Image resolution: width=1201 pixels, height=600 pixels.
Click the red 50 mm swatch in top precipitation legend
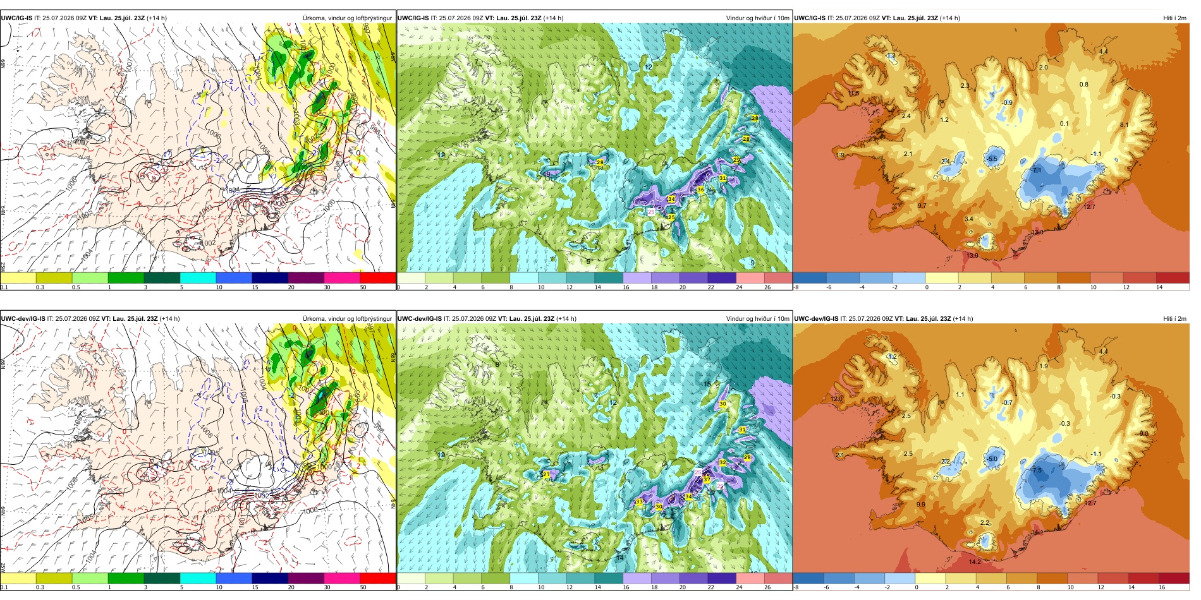coord(377,277)
